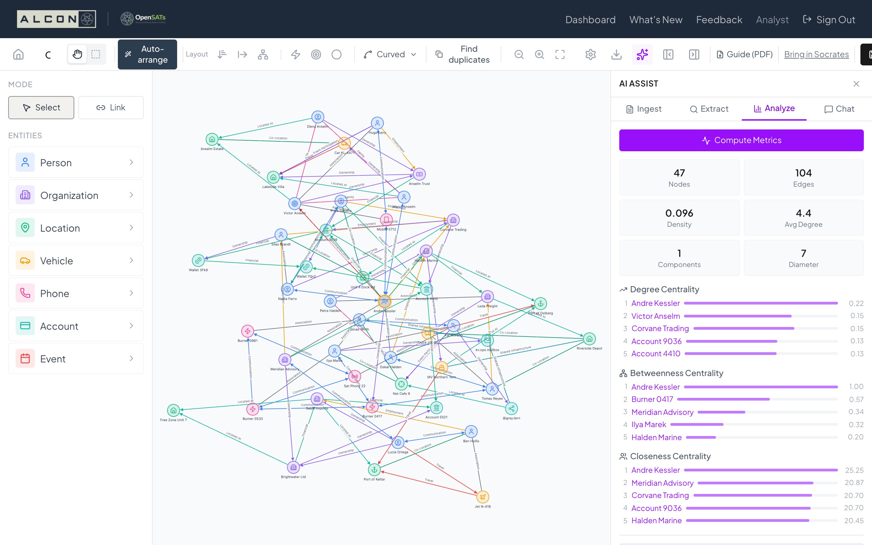Open the Curved edge style dropdown

click(390, 54)
